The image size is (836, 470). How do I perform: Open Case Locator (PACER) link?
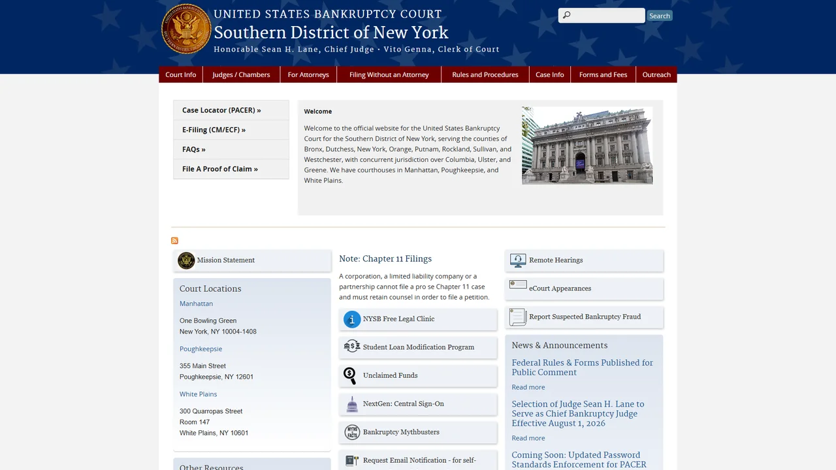pos(221,110)
